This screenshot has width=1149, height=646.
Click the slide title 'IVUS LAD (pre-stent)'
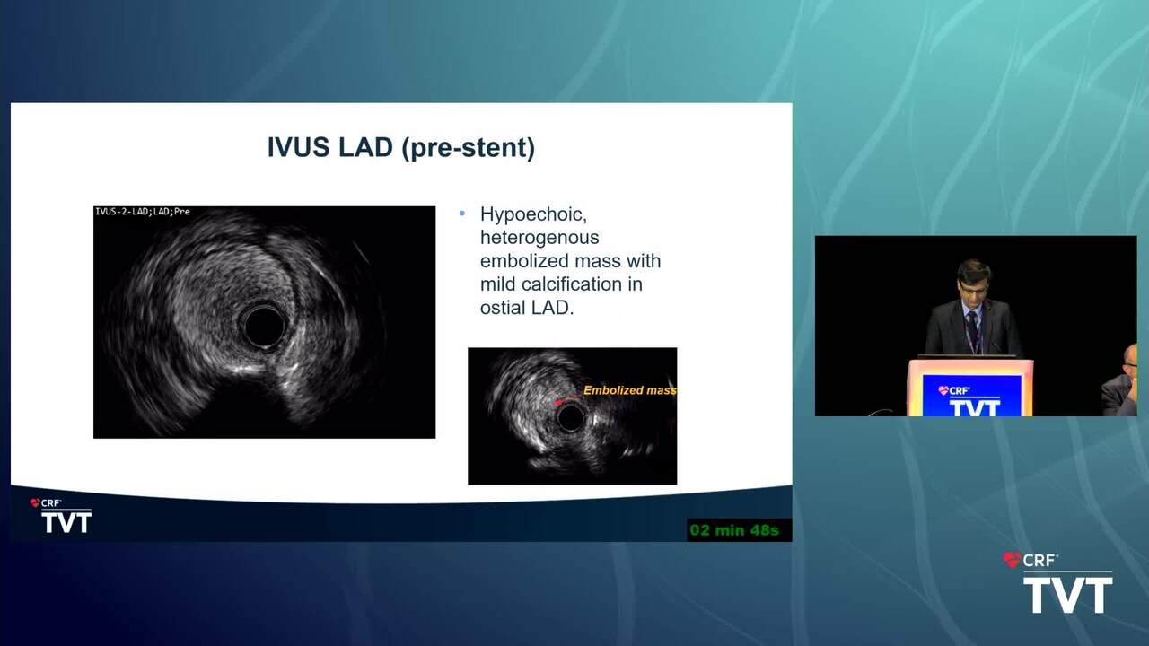401,148
